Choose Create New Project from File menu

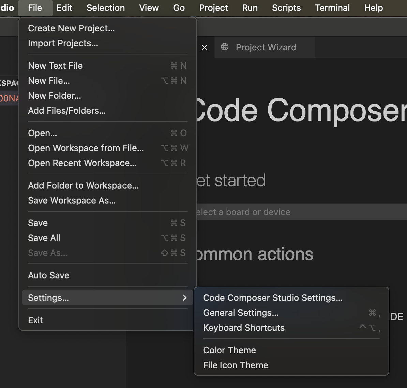coord(71,28)
